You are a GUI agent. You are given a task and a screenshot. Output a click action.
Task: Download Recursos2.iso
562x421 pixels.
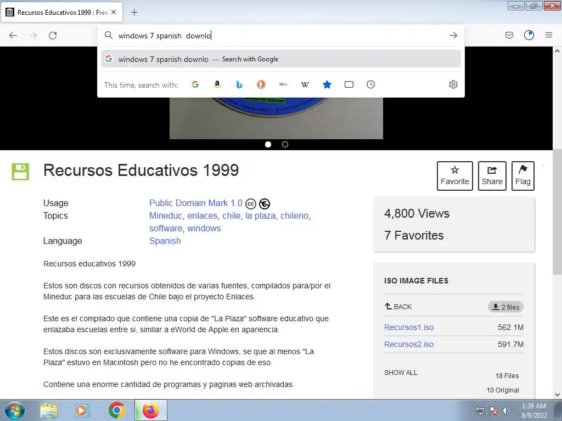408,344
